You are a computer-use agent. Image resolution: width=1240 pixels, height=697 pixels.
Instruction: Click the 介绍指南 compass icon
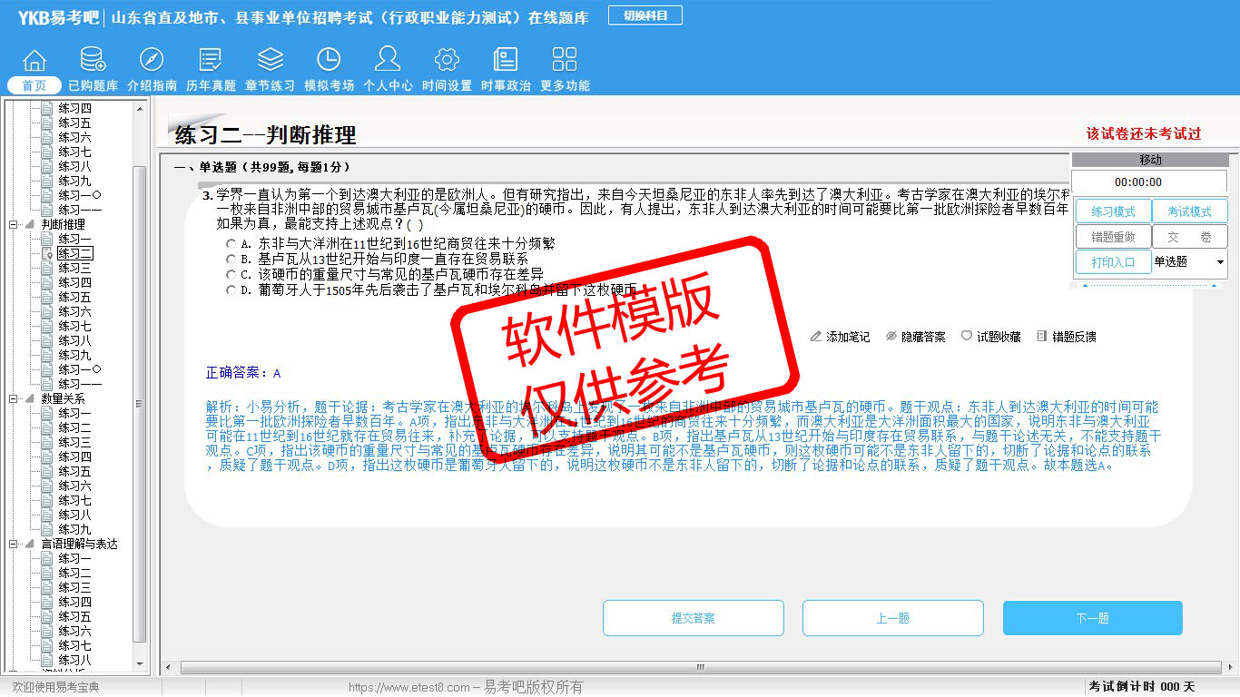click(x=152, y=61)
